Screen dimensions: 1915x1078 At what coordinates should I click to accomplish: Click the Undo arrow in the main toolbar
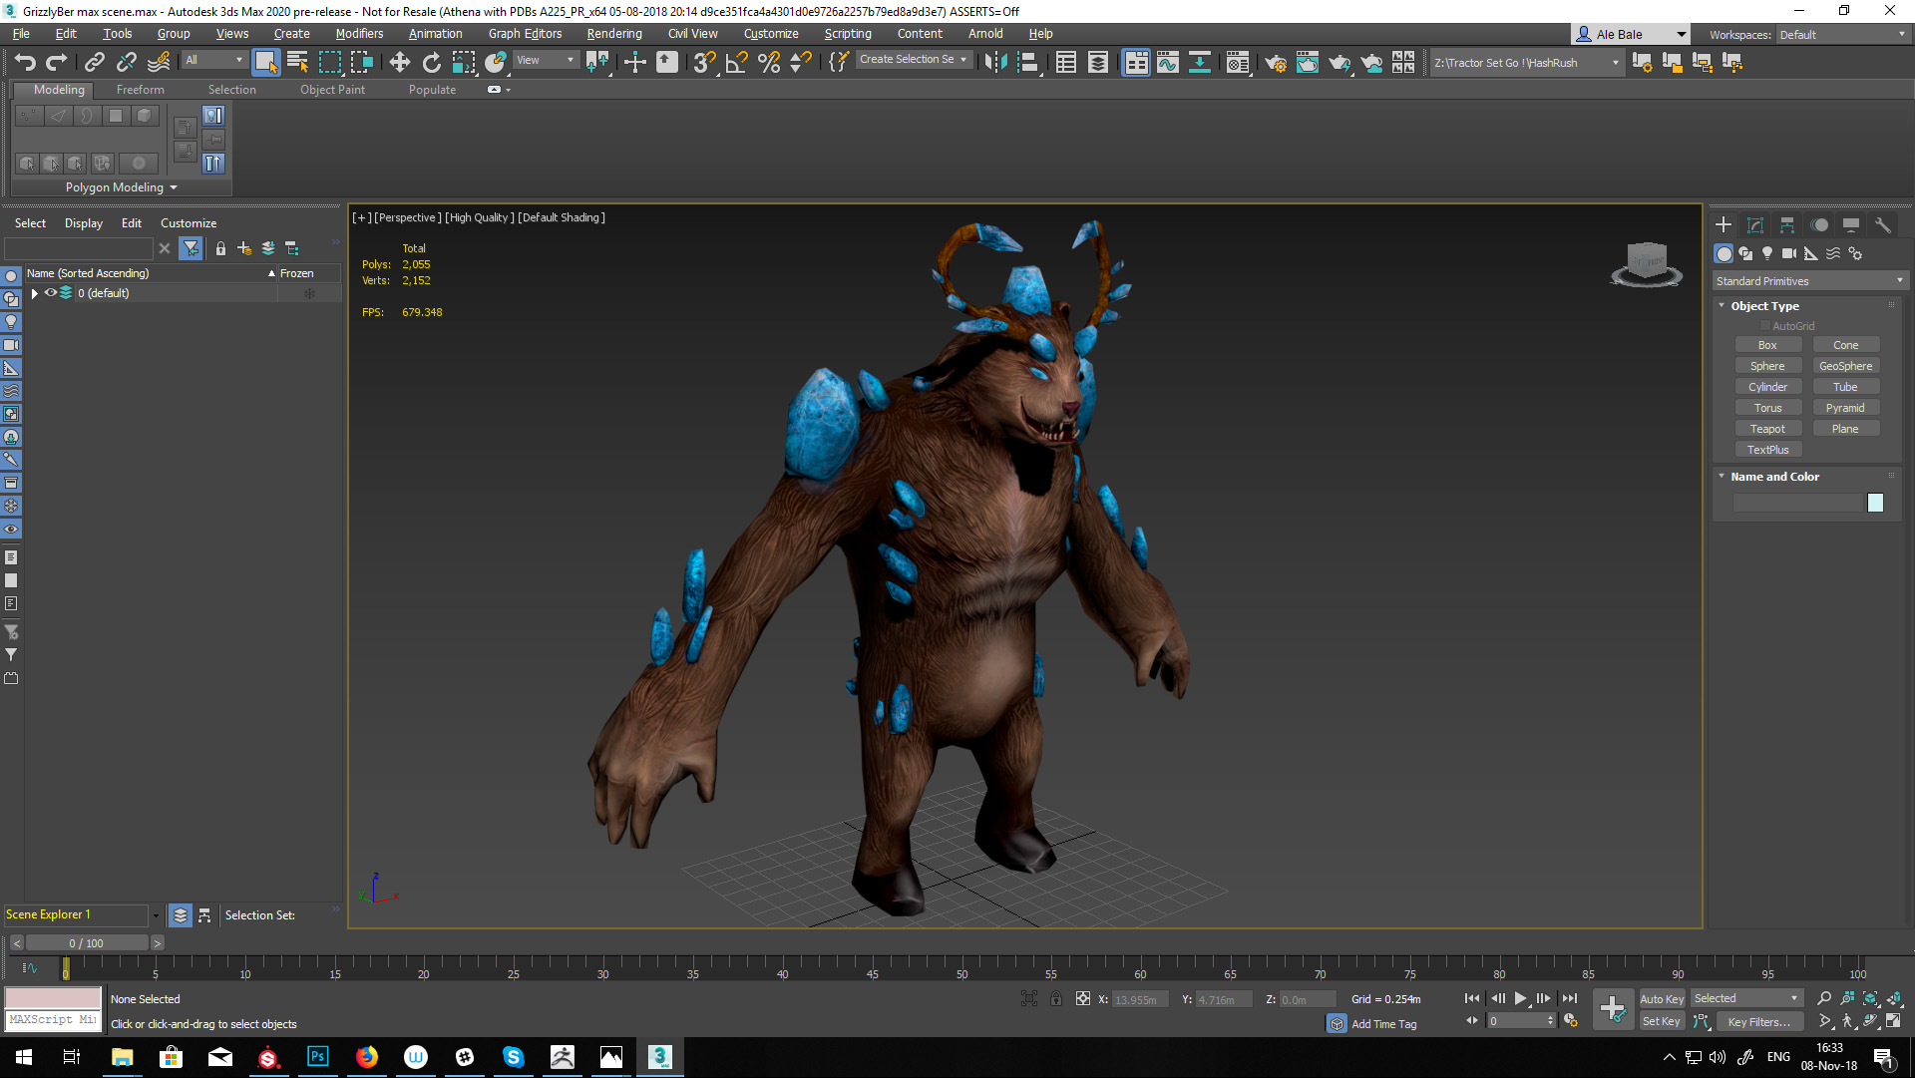click(25, 62)
